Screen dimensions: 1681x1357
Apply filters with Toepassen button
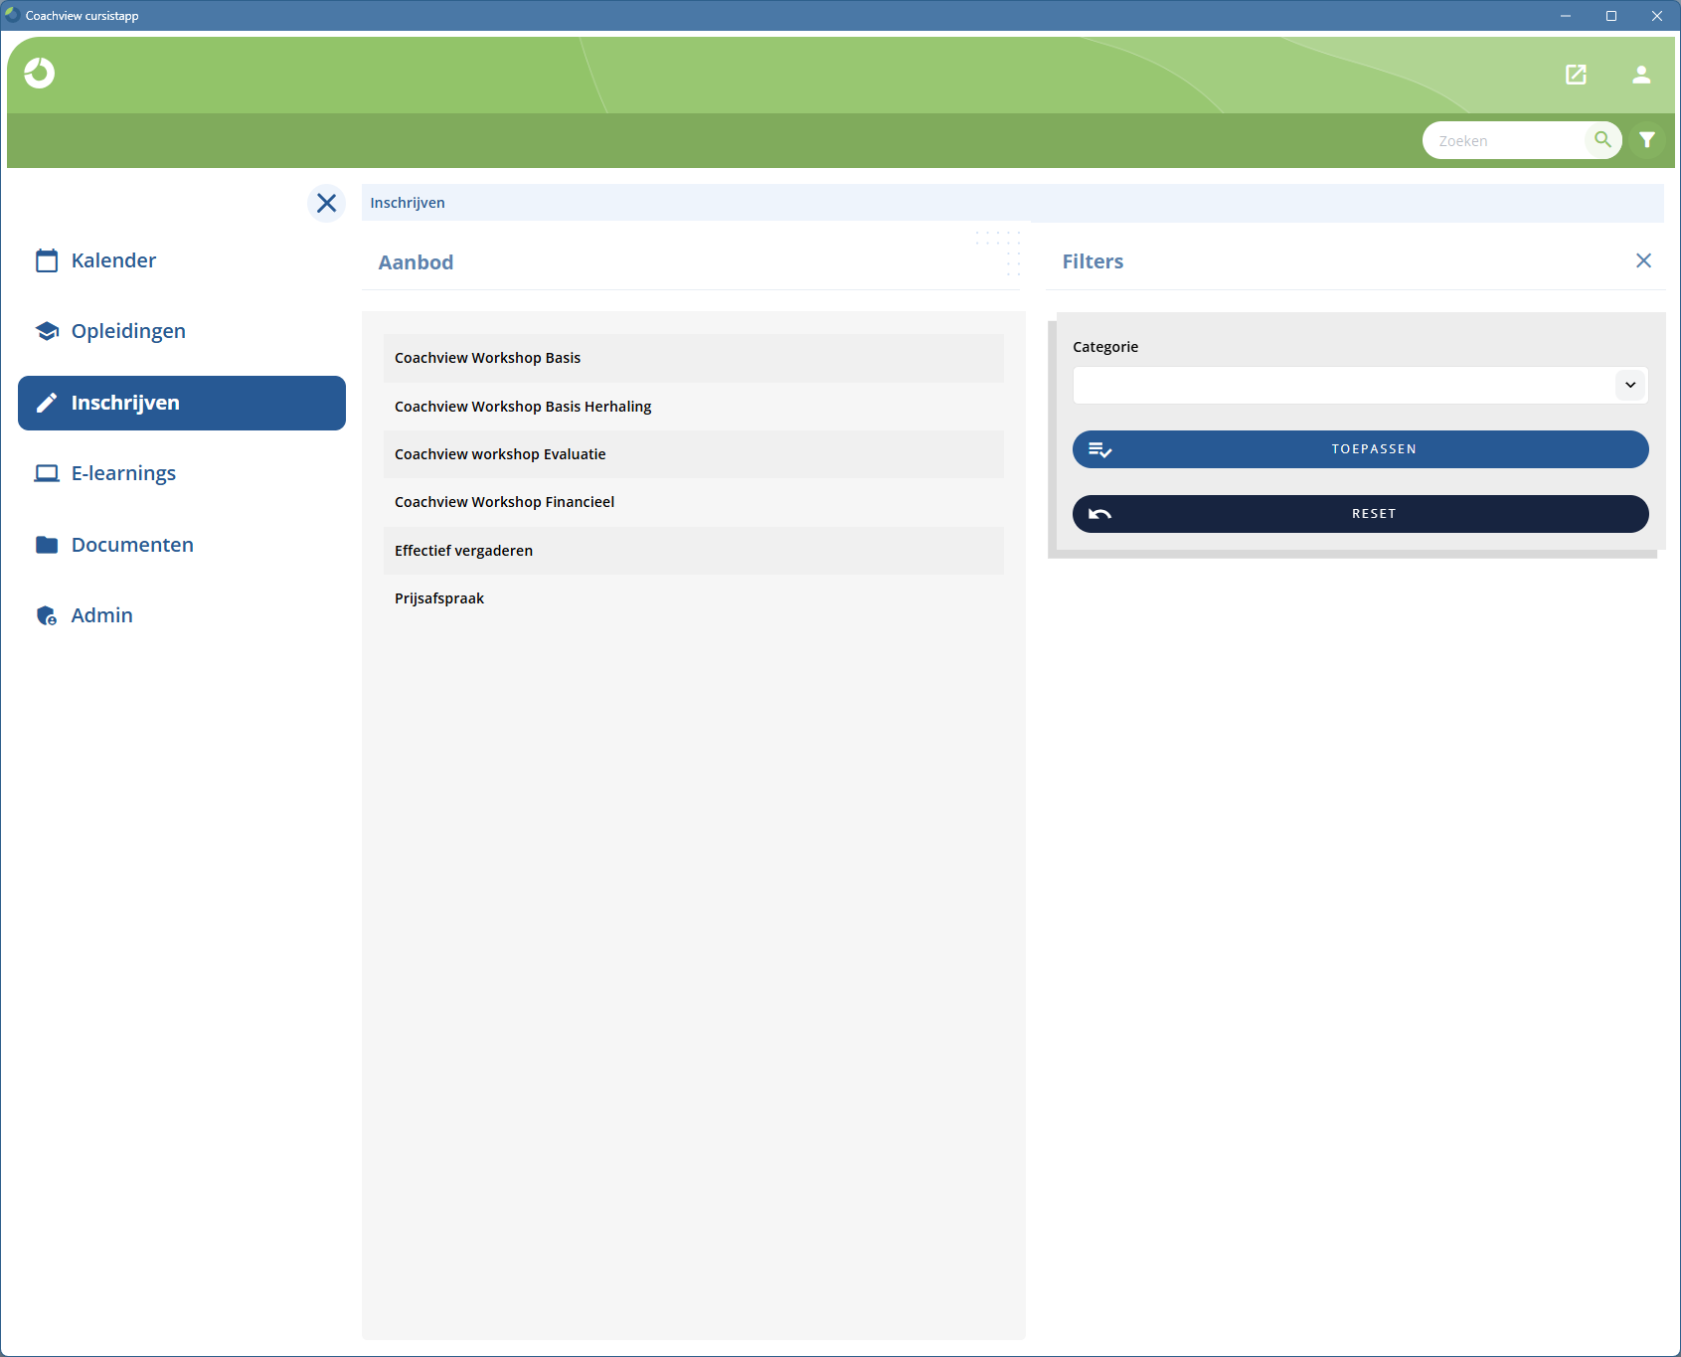(x=1360, y=449)
